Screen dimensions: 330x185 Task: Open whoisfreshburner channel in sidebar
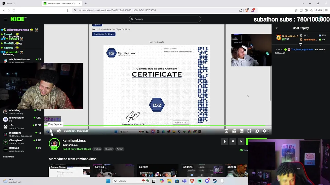[22, 60]
